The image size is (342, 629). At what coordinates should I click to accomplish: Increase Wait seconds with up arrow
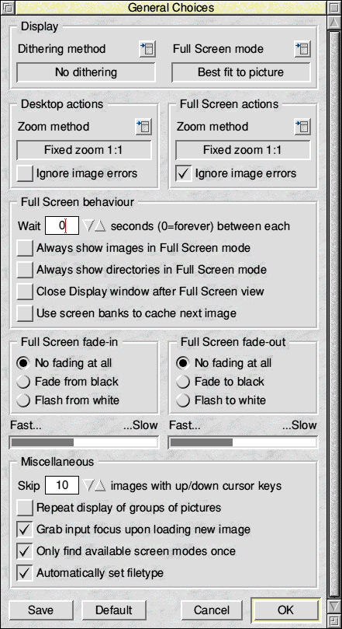point(100,225)
